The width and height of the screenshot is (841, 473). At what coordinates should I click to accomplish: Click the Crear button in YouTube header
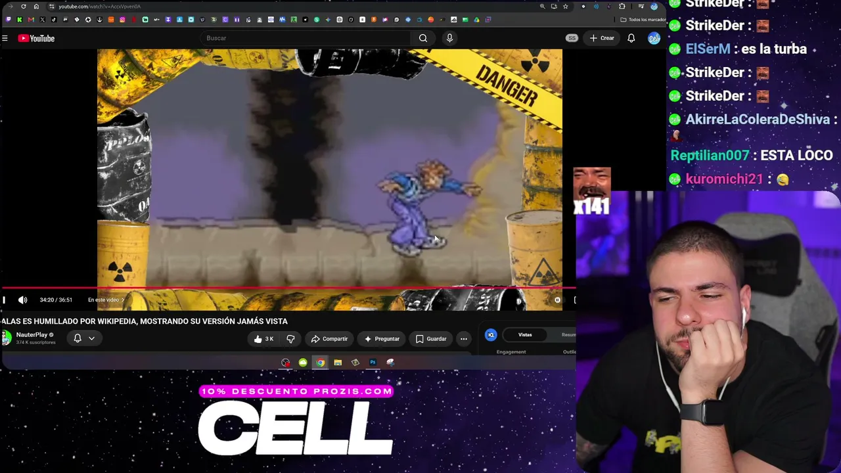[602, 38]
